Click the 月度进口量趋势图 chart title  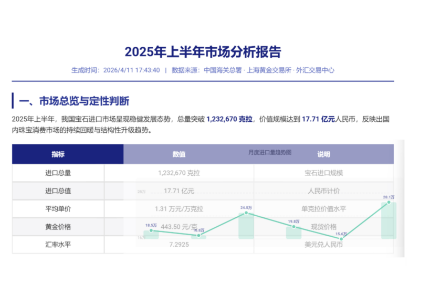click(270, 152)
